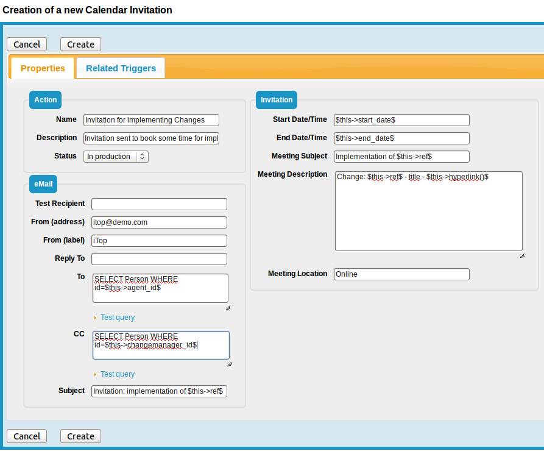Click Test query link under To field
This screenshot has height=451, width=544.
(118, 318)
